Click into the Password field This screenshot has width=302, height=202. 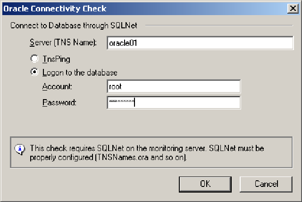[174, 102]
